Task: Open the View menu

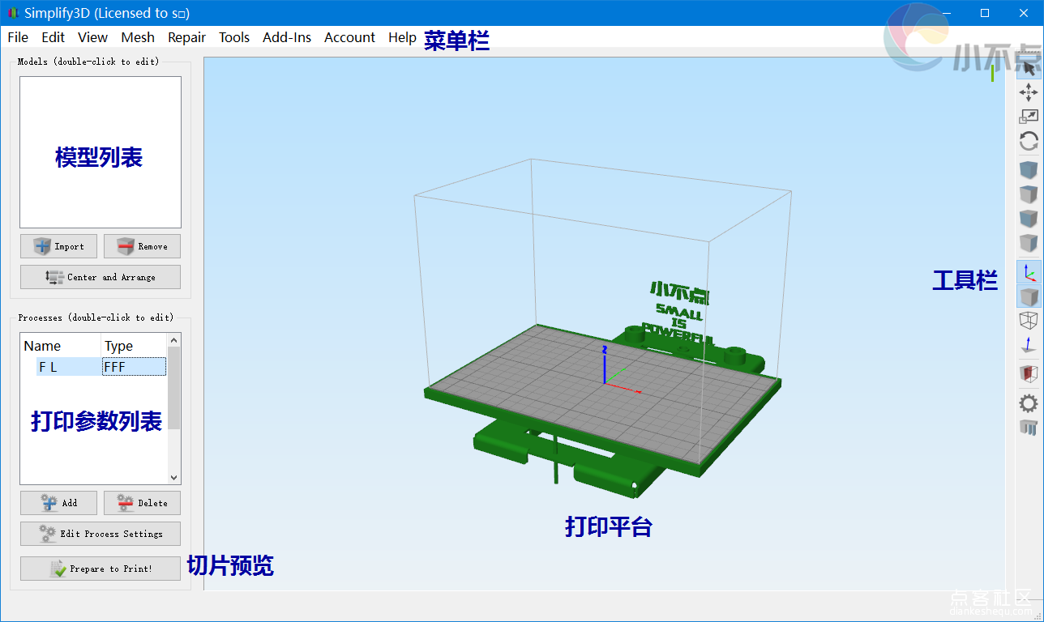Action: 93,37
